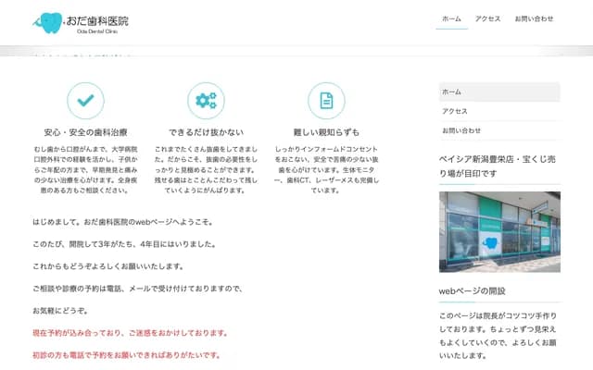Click the line これからもどうぞよろしくお願いいたします。

pyautogui.click(x=108, y=266)
